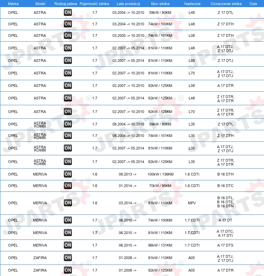Select the Rodzaj paliwa column header
Screen dimensions: 264x276
pos(65,4)
